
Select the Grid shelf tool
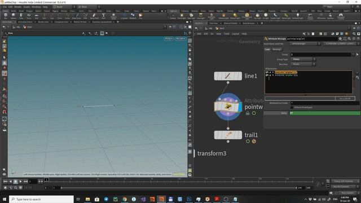tap(36, 16)
